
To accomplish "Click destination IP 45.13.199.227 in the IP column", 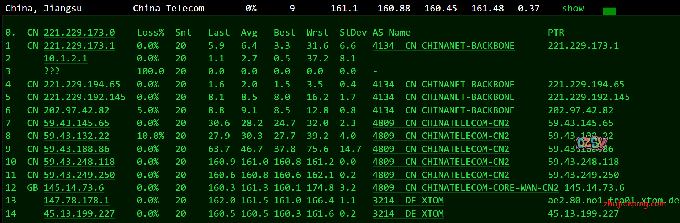I will pos(79,214).
